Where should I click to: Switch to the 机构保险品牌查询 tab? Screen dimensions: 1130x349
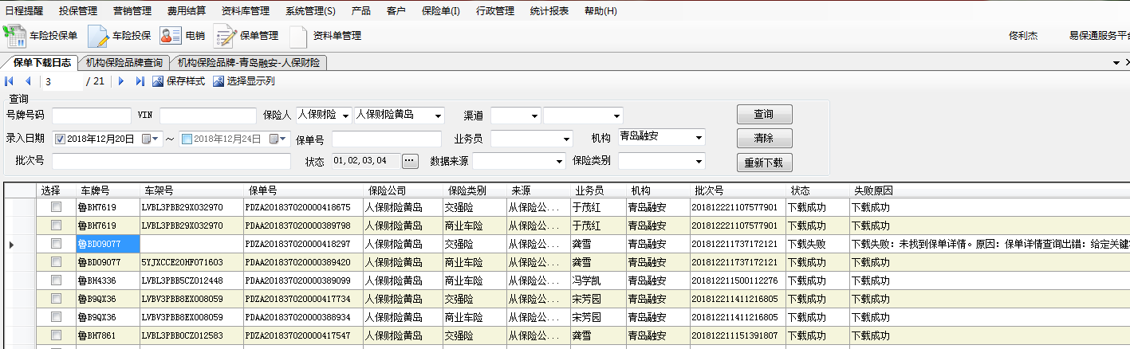pos(124,63)
